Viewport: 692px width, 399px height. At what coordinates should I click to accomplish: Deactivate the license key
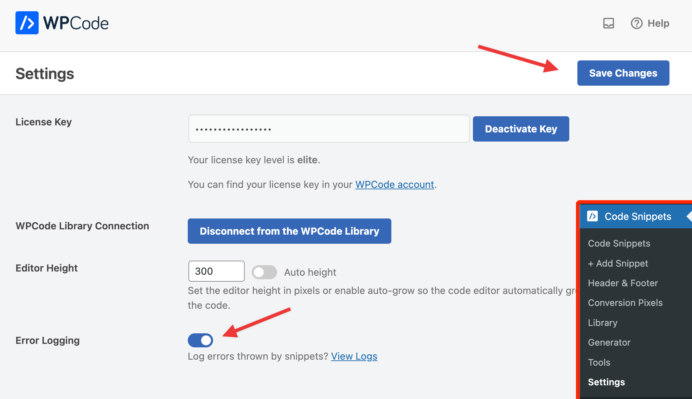521,129
